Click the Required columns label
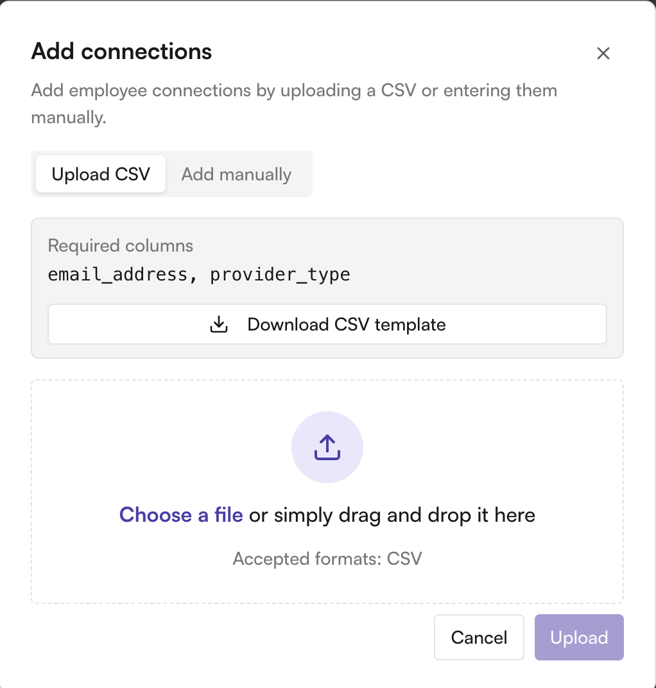Viewport: 656px width, 688px height. click(x=120, y=246)
